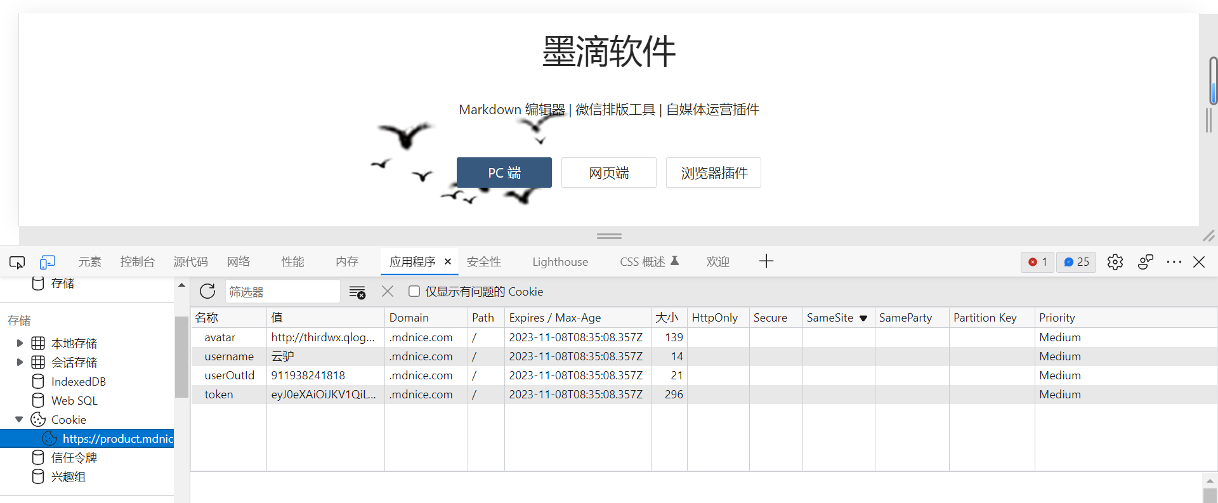Select the avatar cookie row
The image size is (1218, 503).
(x=704, y=337)
